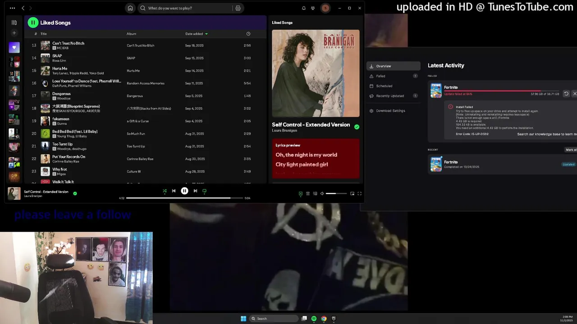Pause playback in the bottom player bar
This screenshot has width=577, height=324.
pyautogui.click(x=184, y=191)
